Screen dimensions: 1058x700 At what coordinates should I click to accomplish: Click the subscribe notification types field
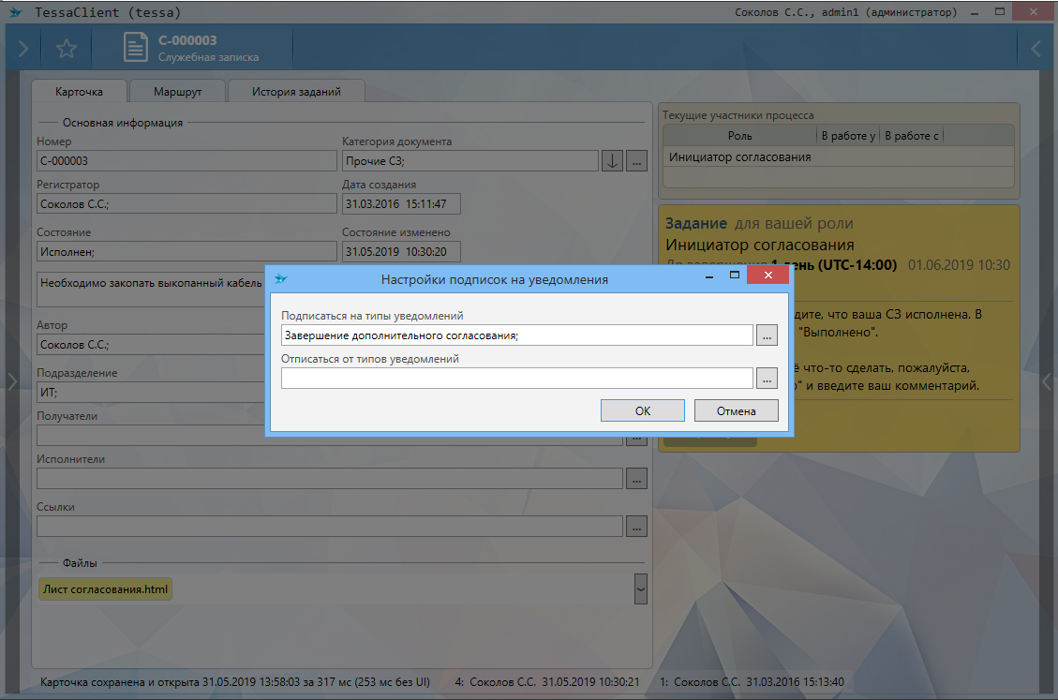[x=516, y=335]
